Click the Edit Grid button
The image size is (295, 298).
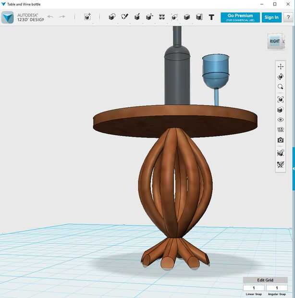tap(265, 280)
